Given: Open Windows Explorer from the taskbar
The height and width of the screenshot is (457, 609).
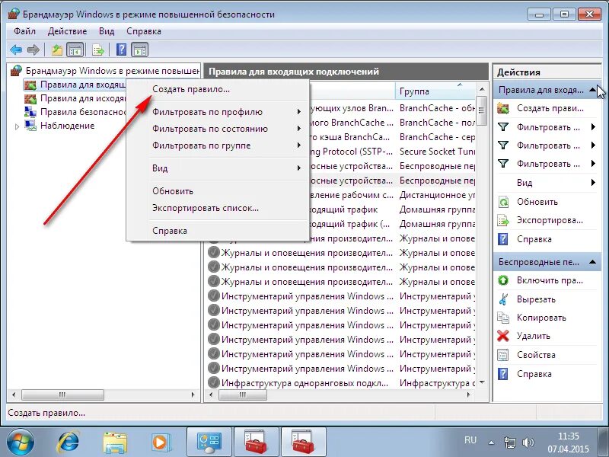Looking at the screenshot, I should click(x=115, y=443).
